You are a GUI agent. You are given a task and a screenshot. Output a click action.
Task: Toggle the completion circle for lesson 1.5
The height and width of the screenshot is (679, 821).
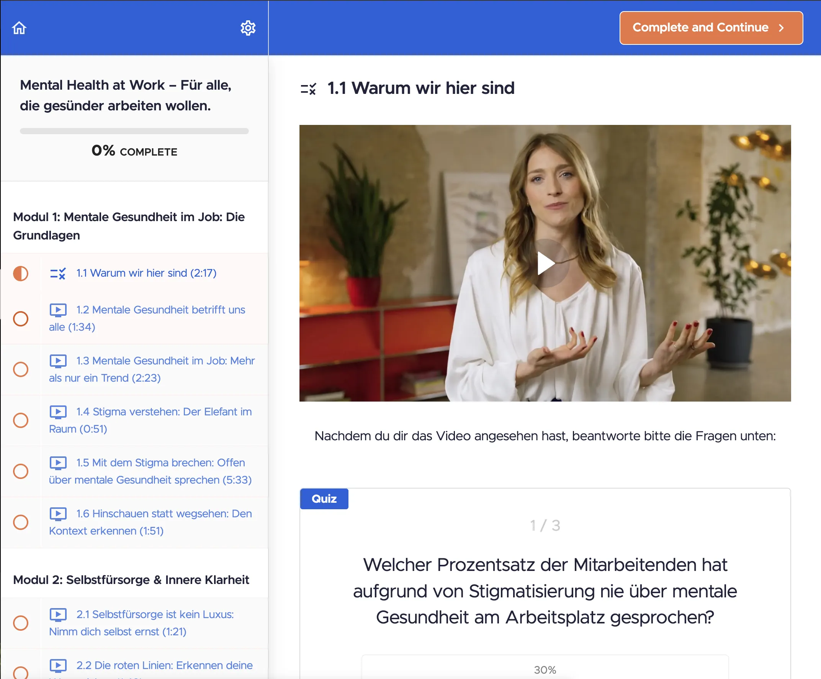pos(21,471)
